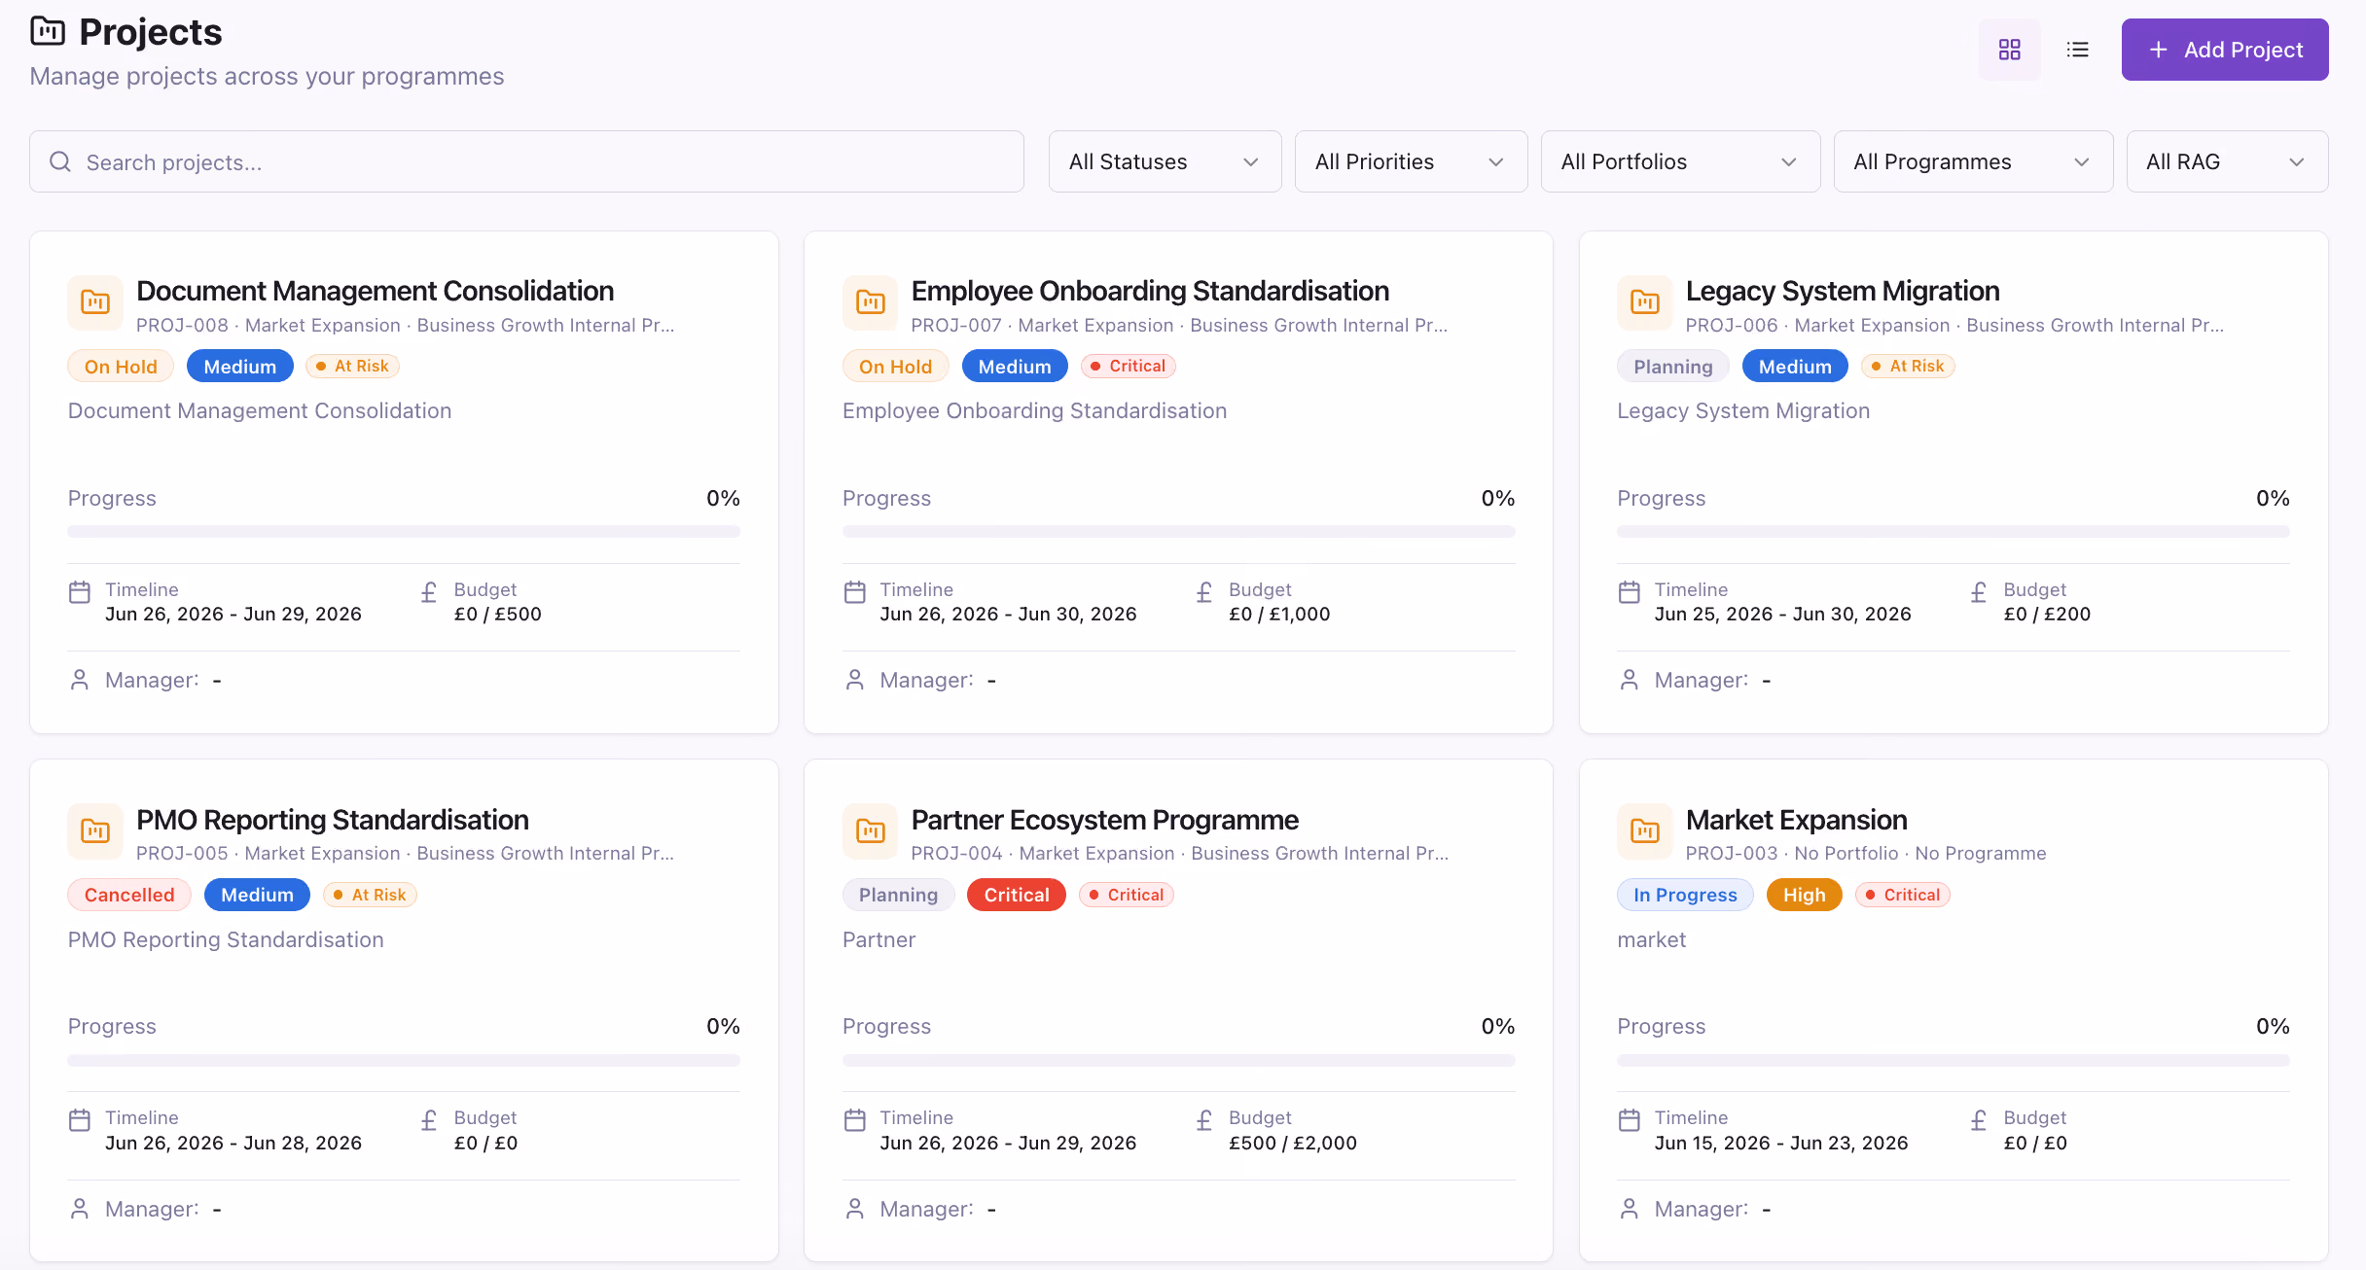Click High priority badge on Market Expansion
Image resolution: width=2366 pixels, height=1270 pixels.
point(1804,895)
